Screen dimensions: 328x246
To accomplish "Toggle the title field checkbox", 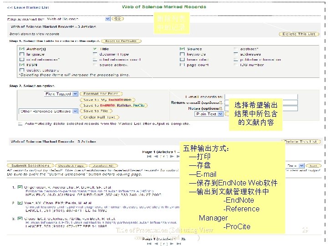I will [95, 49].
